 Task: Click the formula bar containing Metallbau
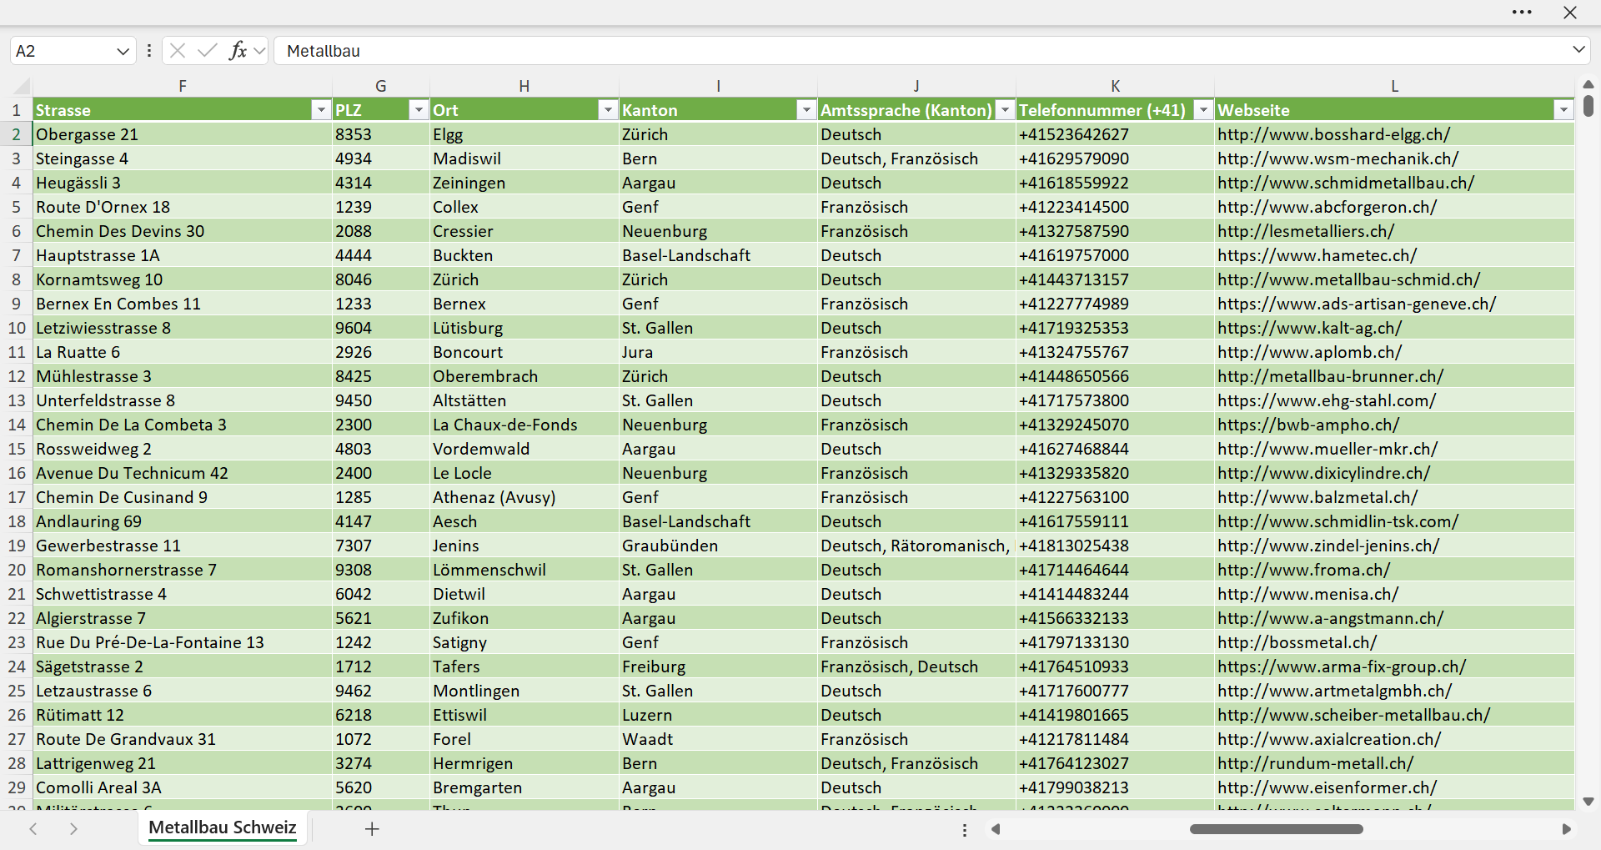[921, 51]
